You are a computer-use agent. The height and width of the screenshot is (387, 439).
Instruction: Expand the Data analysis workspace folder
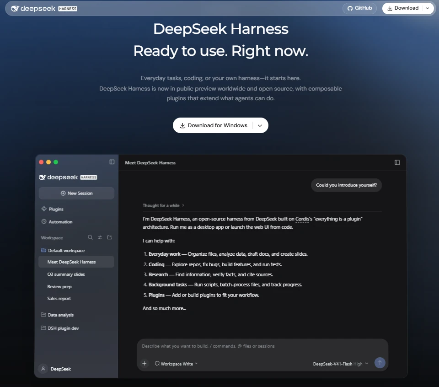[58, 315]
